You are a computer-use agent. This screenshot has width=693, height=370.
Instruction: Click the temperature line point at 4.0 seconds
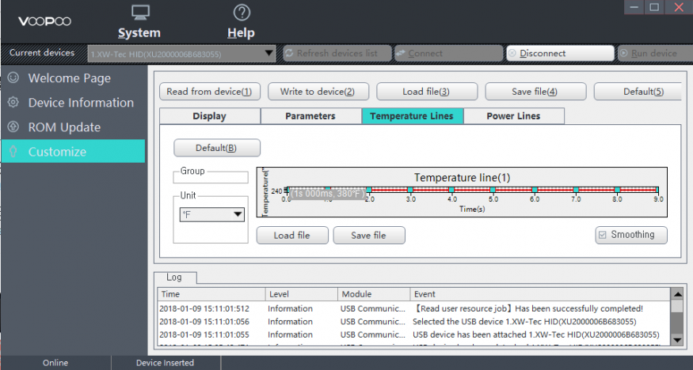[451, 190]
